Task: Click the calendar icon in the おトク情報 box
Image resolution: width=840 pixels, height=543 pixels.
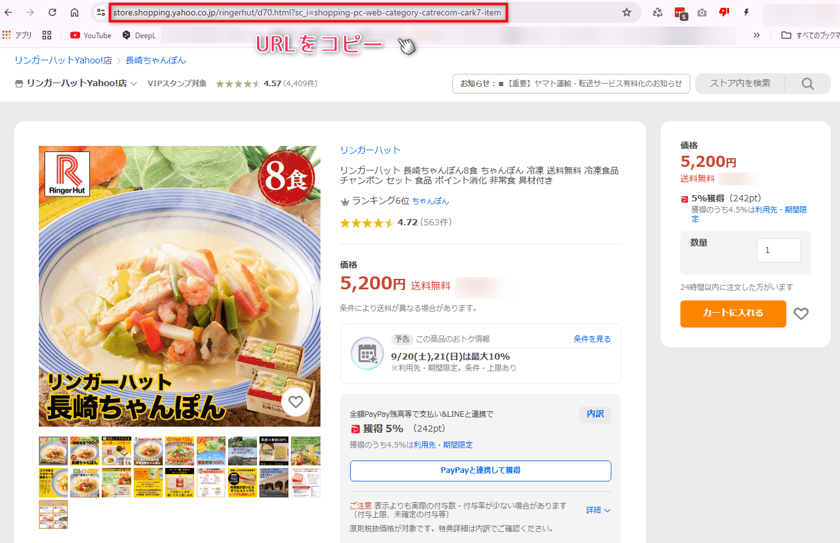Action: 367,353
